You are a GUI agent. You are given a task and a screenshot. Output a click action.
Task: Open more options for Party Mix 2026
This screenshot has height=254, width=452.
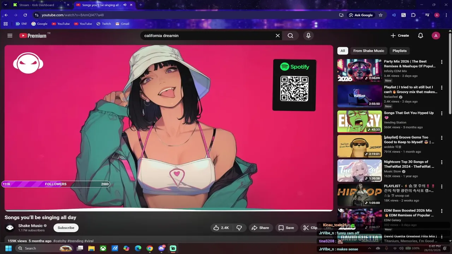441,62
